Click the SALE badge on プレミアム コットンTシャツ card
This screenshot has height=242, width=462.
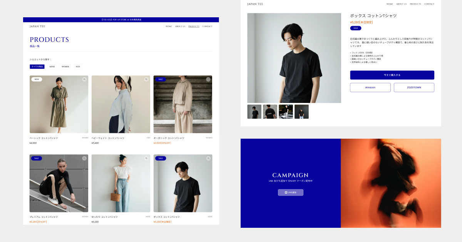pyautogui.click(x=37, y=158)
